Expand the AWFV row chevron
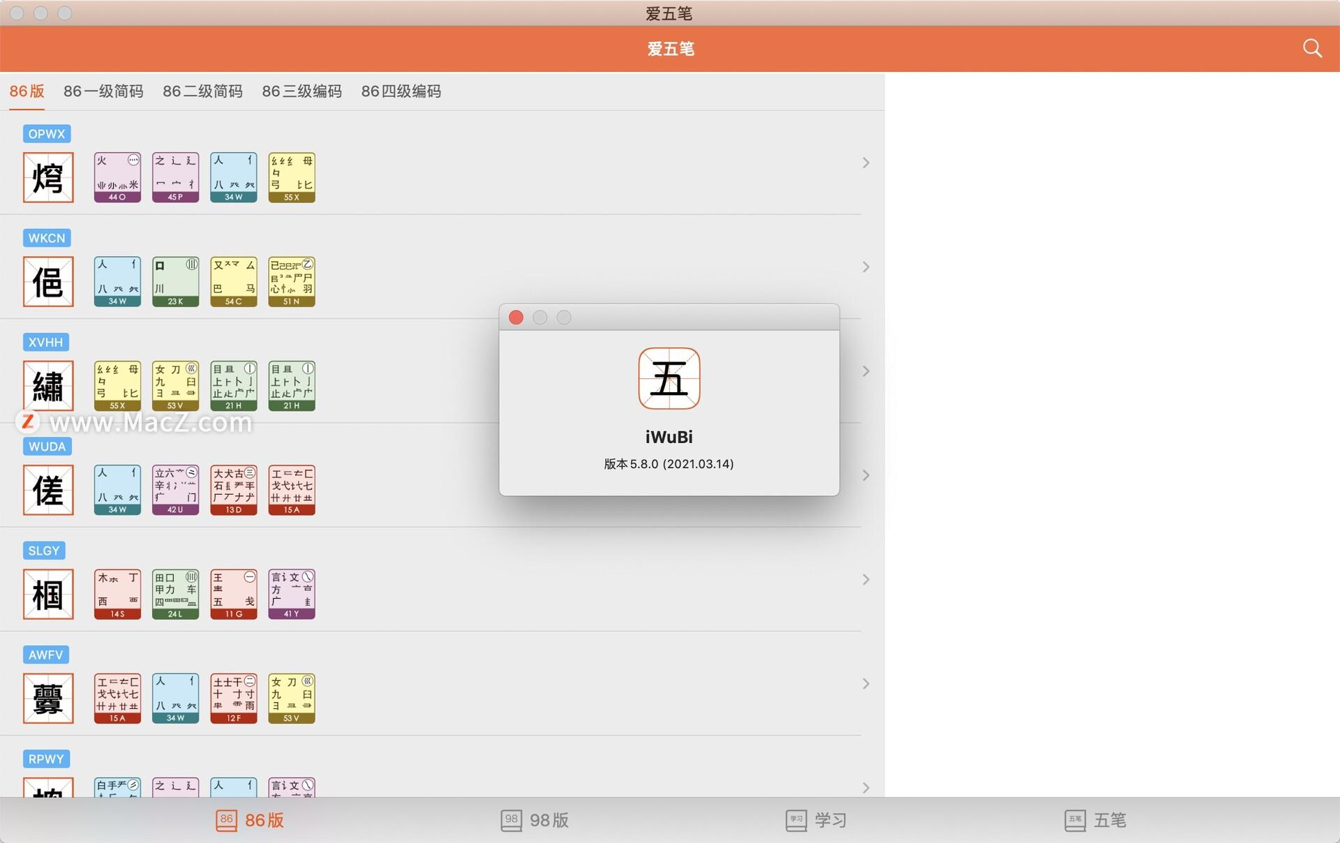Image resolution: width=1340 pixels, height=843 pixels. click(865, 684)
